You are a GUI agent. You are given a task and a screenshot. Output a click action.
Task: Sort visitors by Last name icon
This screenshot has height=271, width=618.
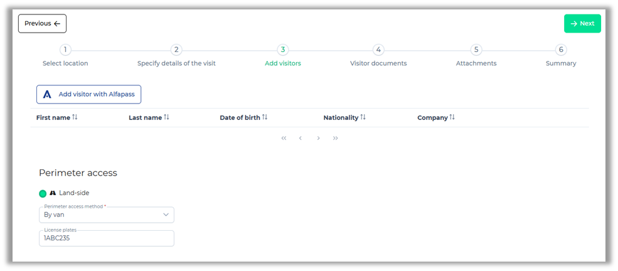coord(167,117)
